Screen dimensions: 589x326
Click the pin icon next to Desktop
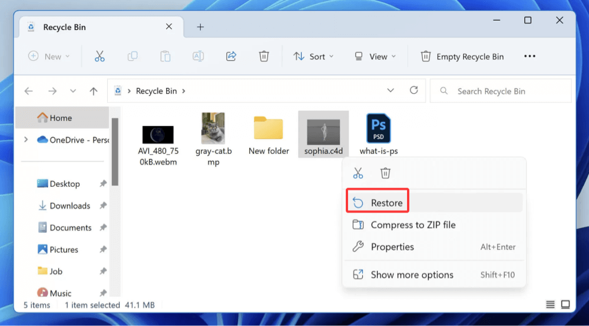coord(102,184)
